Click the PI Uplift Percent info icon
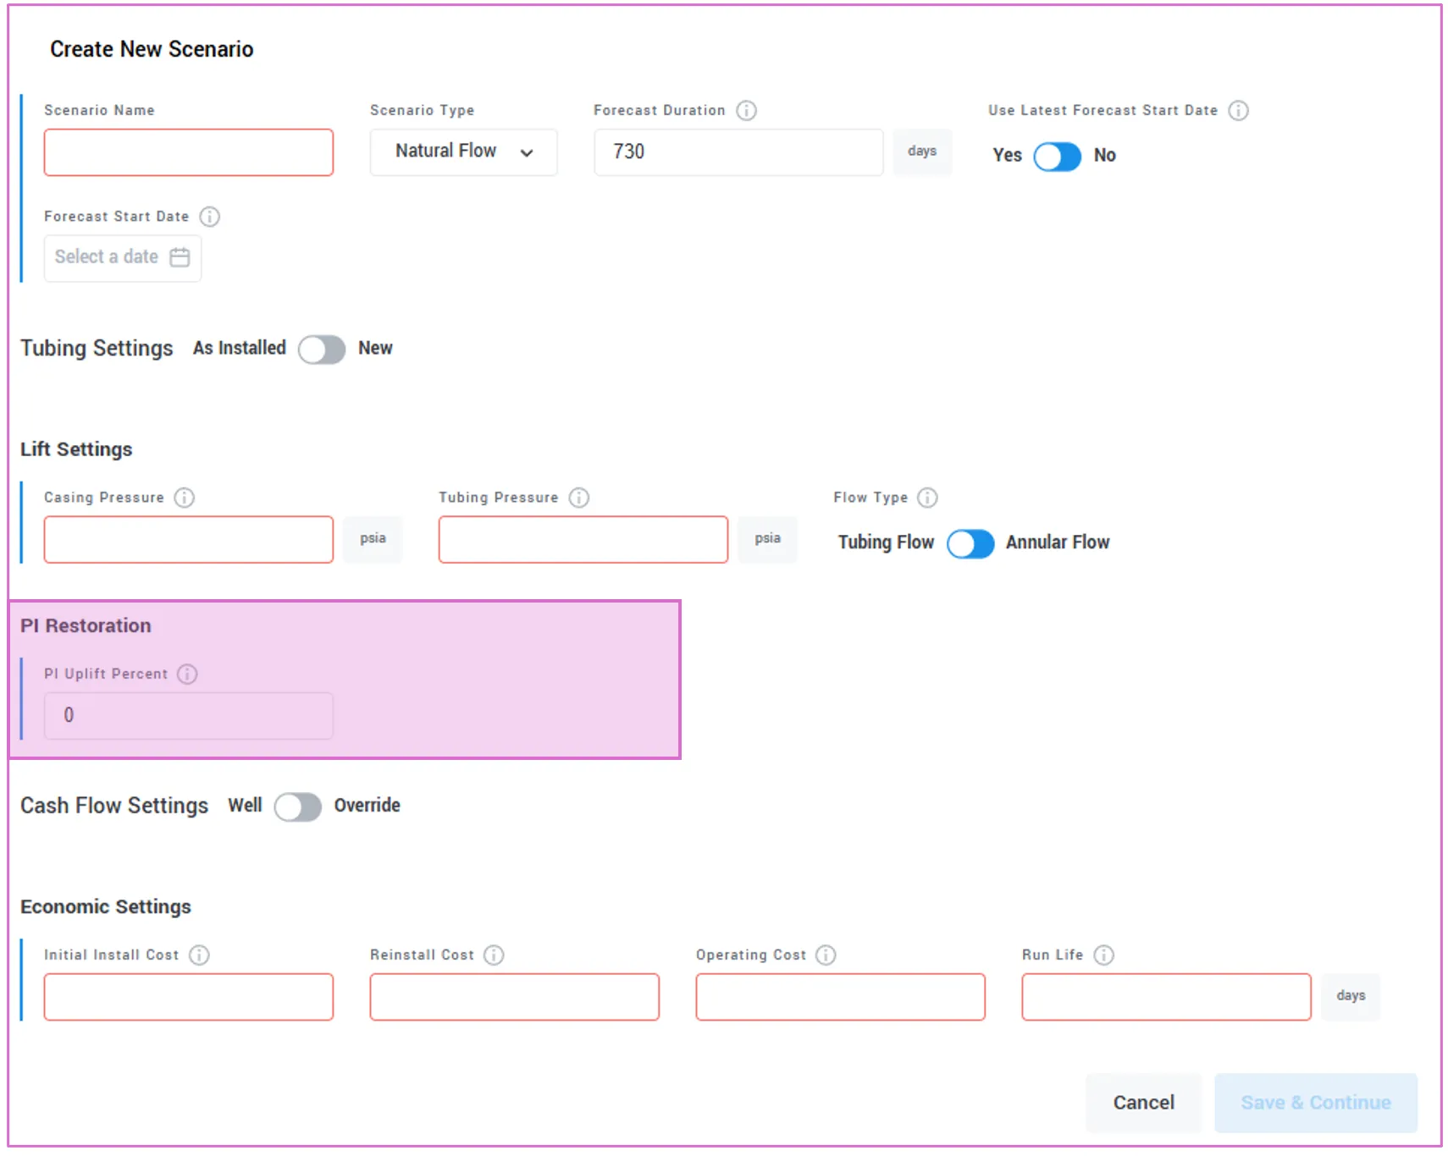The height and width of the screenshot is (1156, 1448). pos(187,674)
